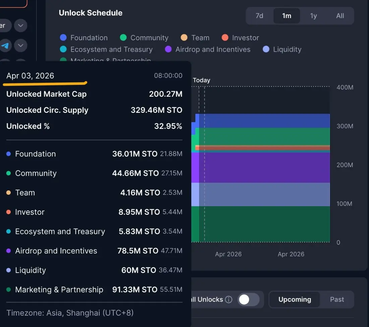Click the Airdrop and Incentives legend dot
Screen dimensions: 369x327
[168, 49]
